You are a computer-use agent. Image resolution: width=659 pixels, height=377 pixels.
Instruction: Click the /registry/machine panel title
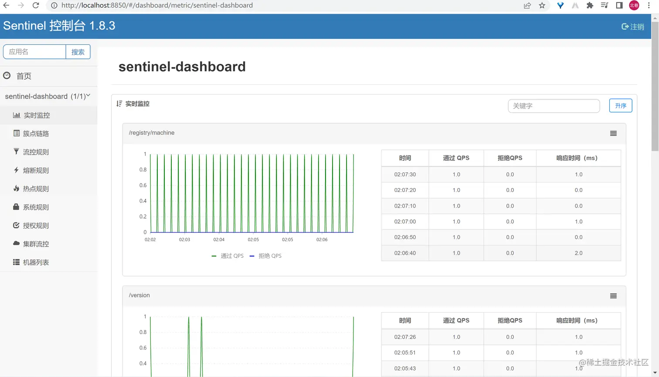(x=152, y=133)
